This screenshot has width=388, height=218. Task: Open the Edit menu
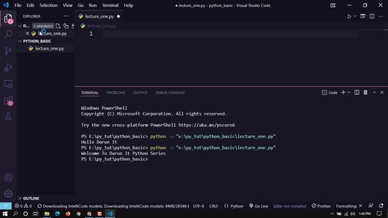[x=30, y=5]
